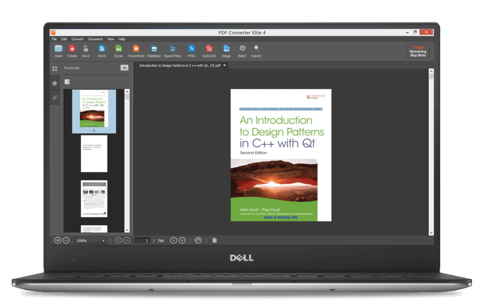Select the second page thumbnail
The height and width of the screenshot is (305, 481).
(94, 153)
